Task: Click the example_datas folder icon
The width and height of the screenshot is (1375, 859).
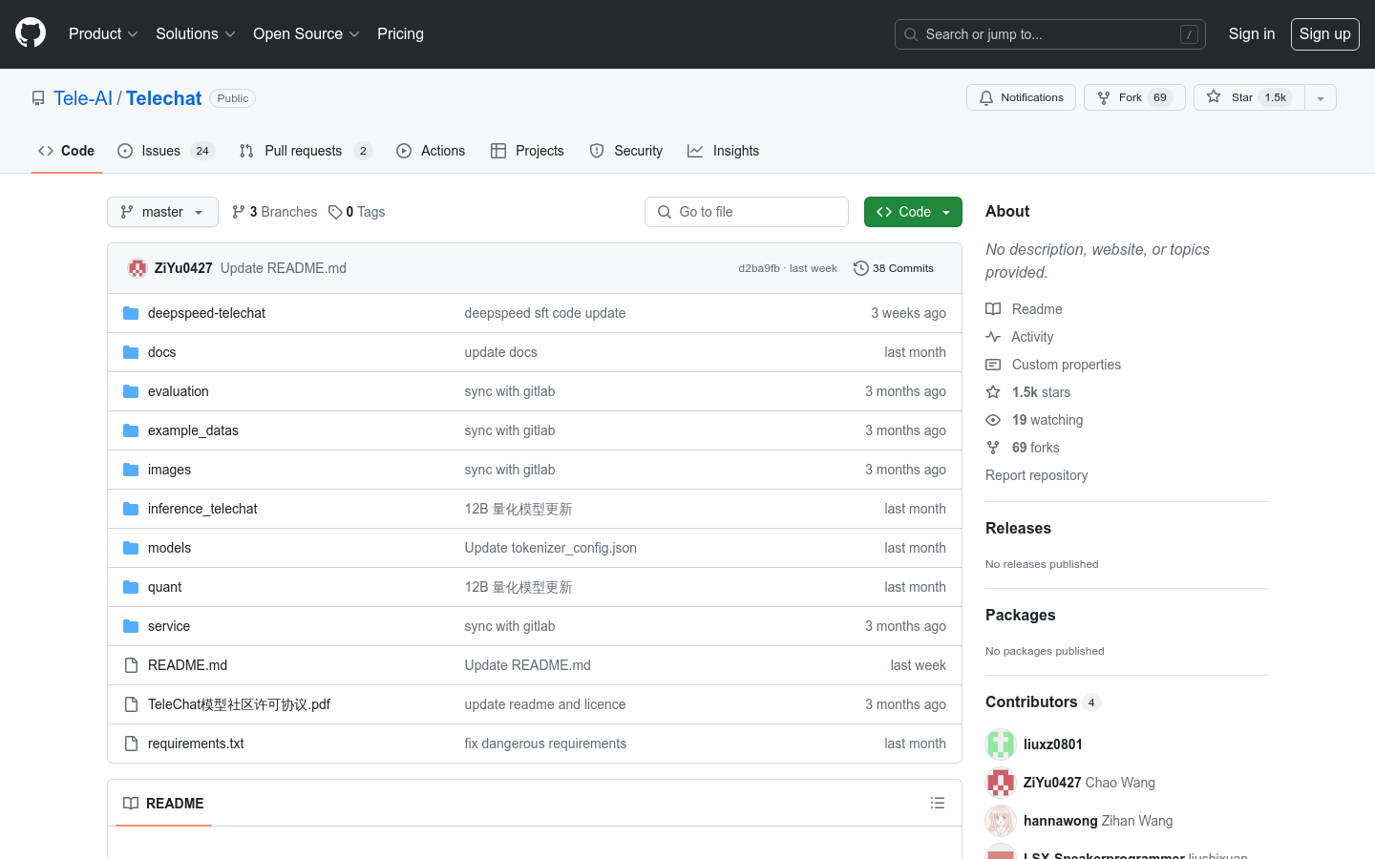Action: (x=131, y=430)
